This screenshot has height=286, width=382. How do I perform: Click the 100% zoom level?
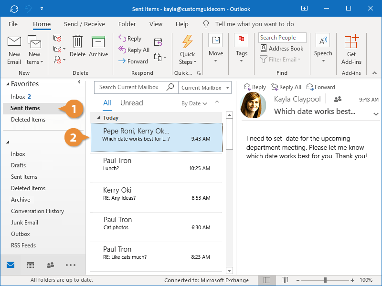(x=366, y=280)
